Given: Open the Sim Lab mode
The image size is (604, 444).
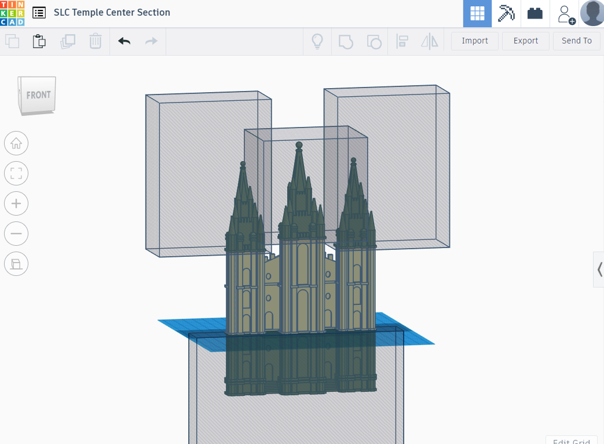Looking at the screenshot, I should click(506, 13).
